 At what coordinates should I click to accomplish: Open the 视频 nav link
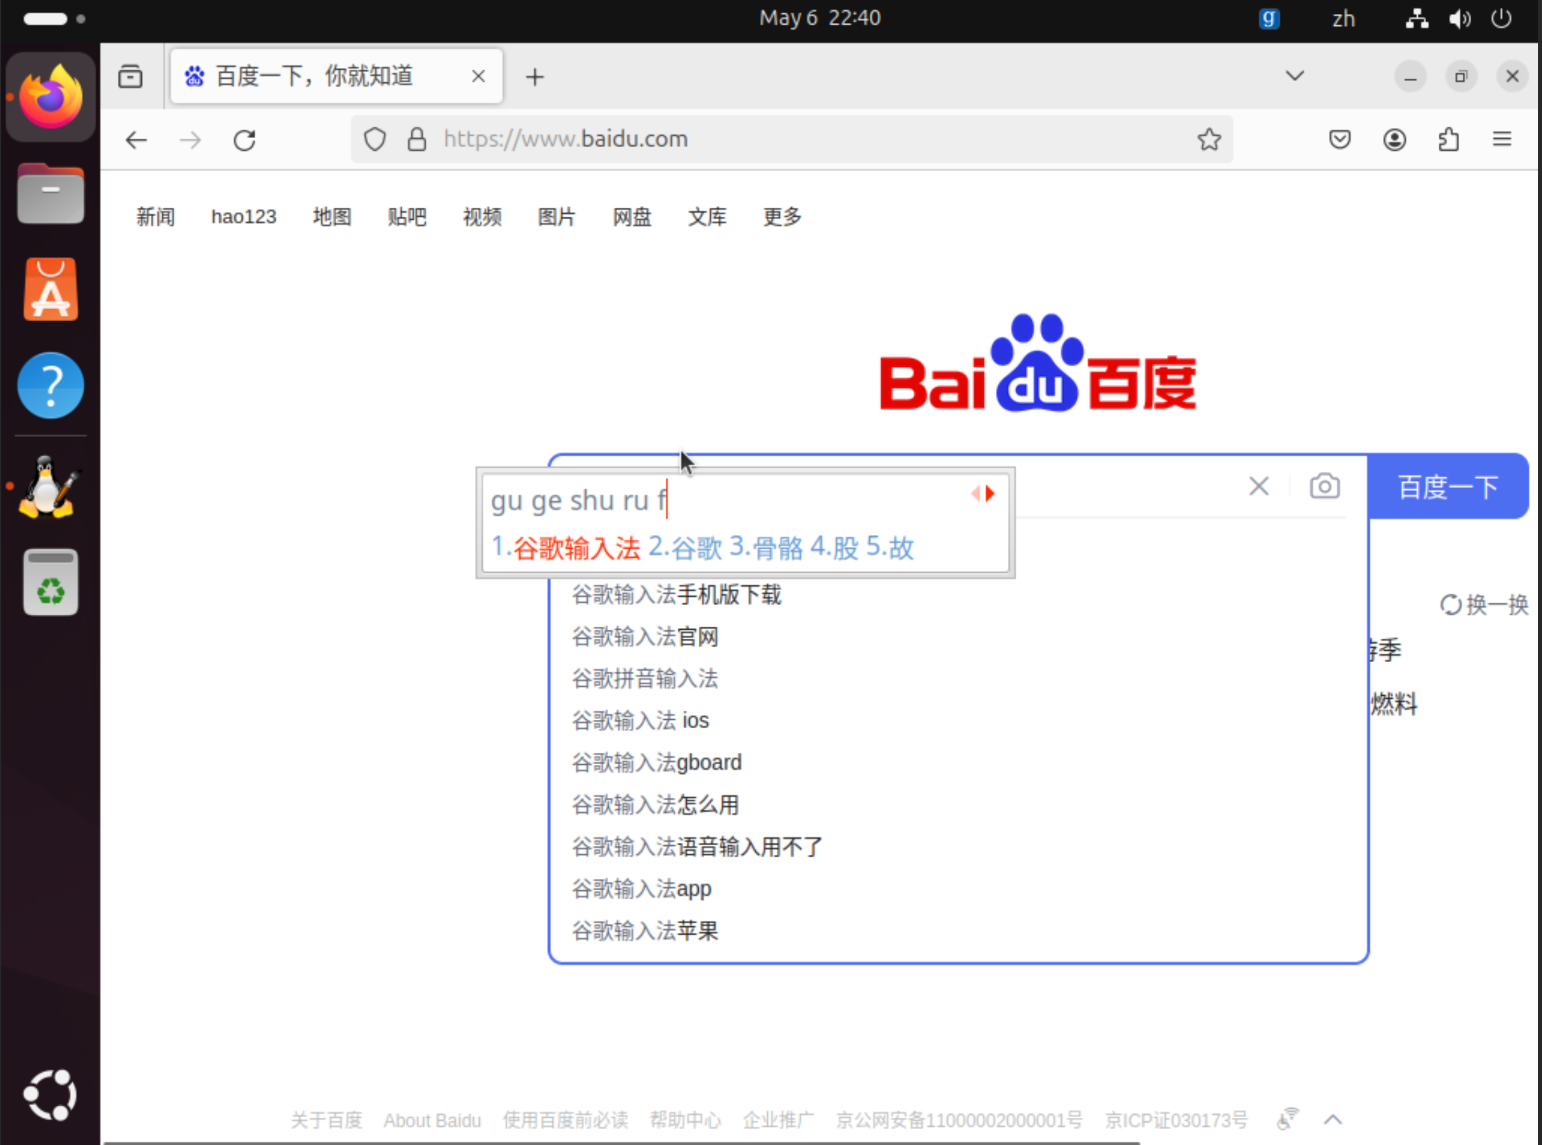[x=482, y=217]
